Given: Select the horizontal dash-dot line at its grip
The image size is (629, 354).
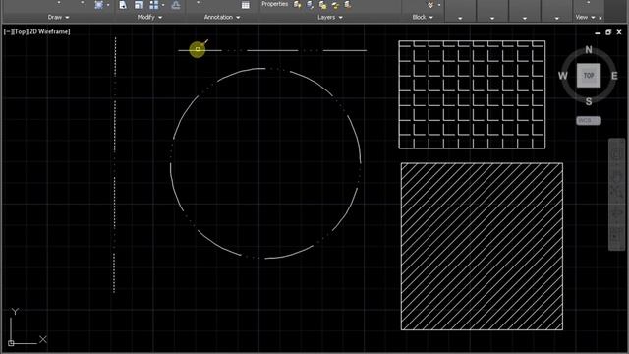Looking at the screenshot, I should coord(198,49).
